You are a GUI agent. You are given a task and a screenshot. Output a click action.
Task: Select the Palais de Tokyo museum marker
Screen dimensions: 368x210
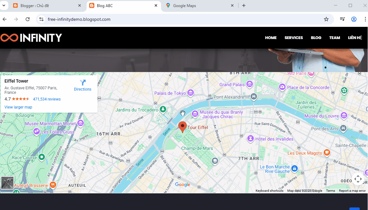tap(191, 93)
